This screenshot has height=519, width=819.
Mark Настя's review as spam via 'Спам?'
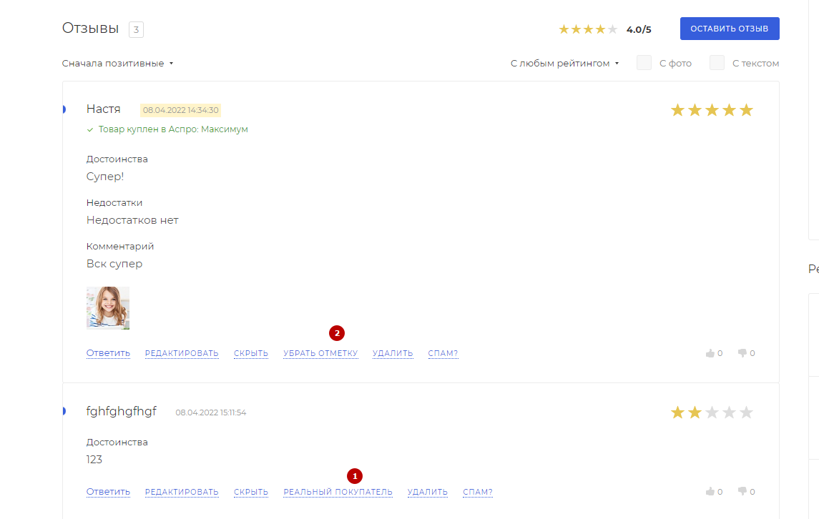(443, 353)
